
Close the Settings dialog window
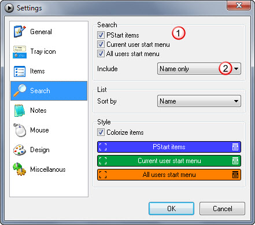(x=239, y=5)
